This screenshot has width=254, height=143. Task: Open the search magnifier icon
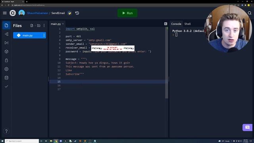(x=250, y=13)
